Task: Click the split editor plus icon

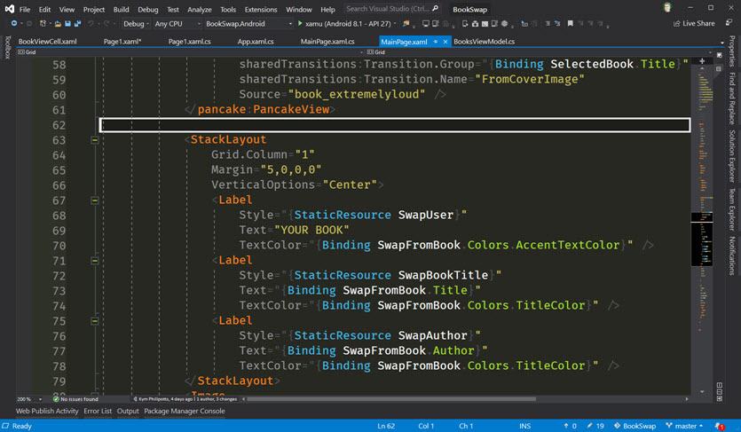Action: [702, 61]
